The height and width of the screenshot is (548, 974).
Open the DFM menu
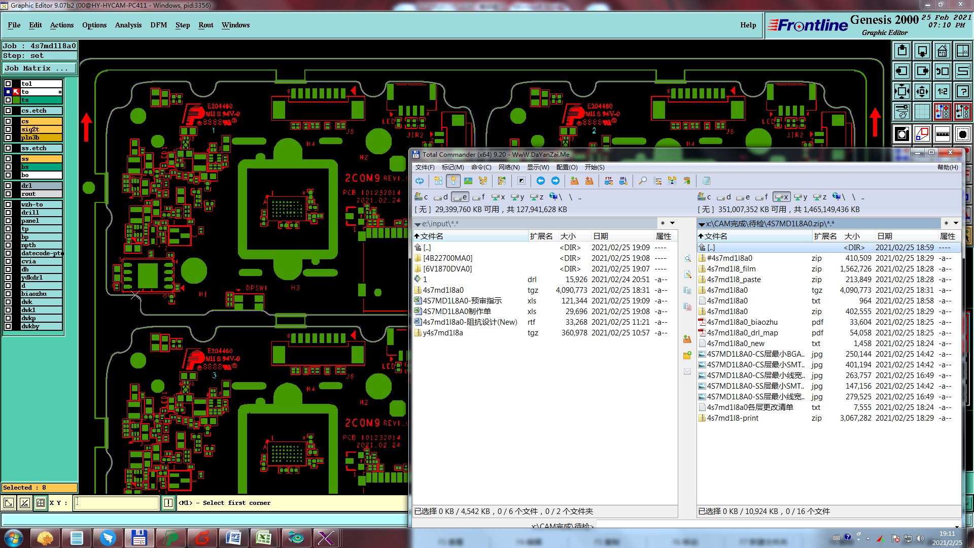click(x=158, y=25)
